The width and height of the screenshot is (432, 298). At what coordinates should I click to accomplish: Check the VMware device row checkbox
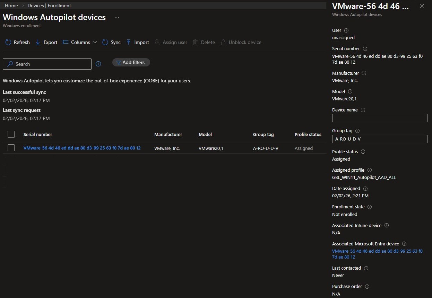pyautogui.click(x=11, y=148)
